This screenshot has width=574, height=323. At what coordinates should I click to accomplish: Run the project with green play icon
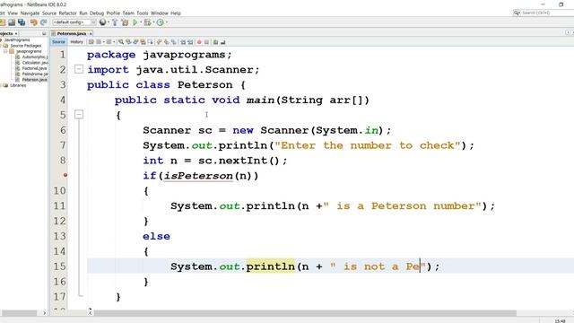coord(135,22)
